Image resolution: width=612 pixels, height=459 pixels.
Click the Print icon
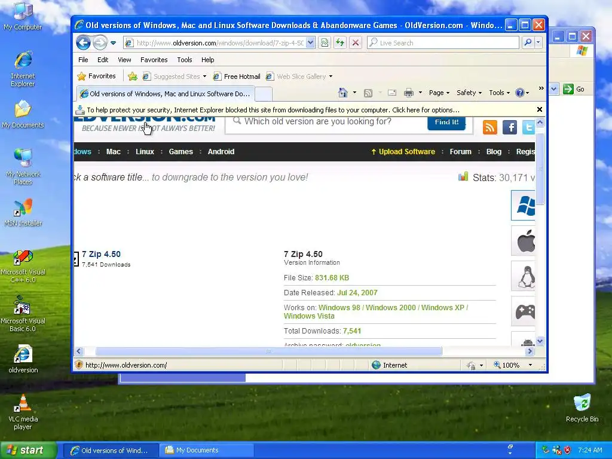pyautogui.click(x=409, y=93)
